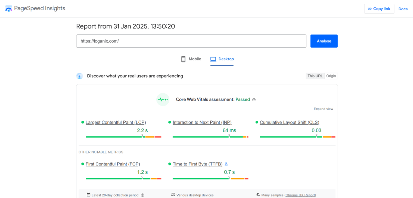
Task: Click the desktop devices icon
Action: click(173, 195)
